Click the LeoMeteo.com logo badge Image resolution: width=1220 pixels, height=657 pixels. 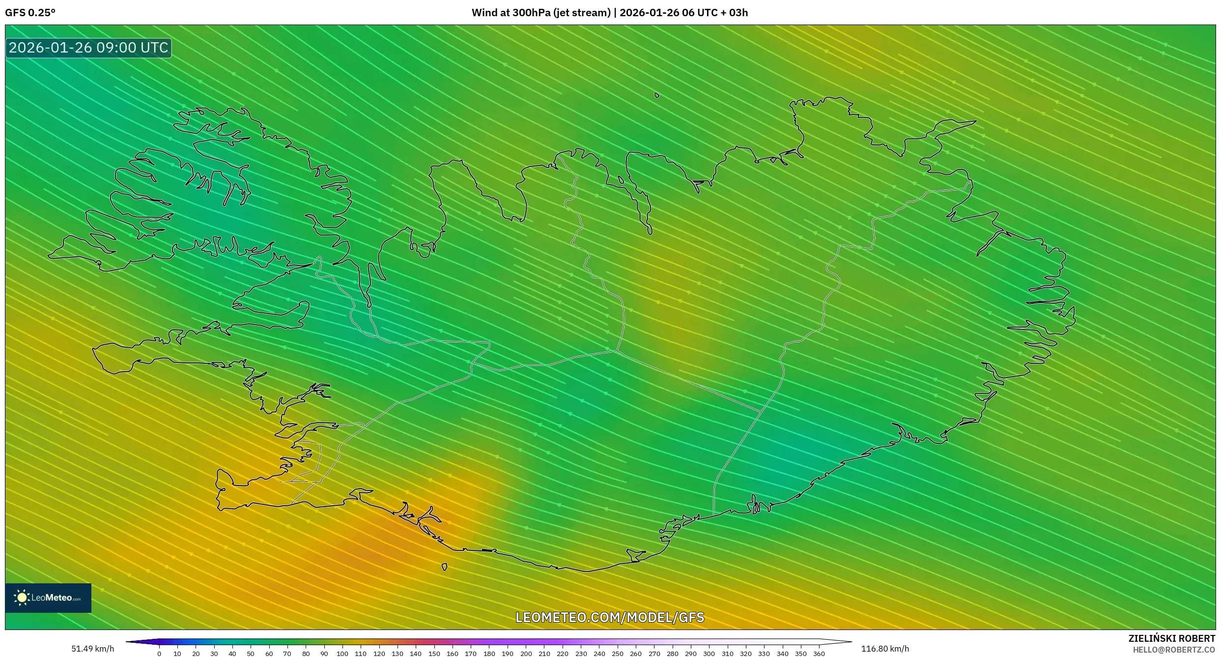tap(48, 598)
